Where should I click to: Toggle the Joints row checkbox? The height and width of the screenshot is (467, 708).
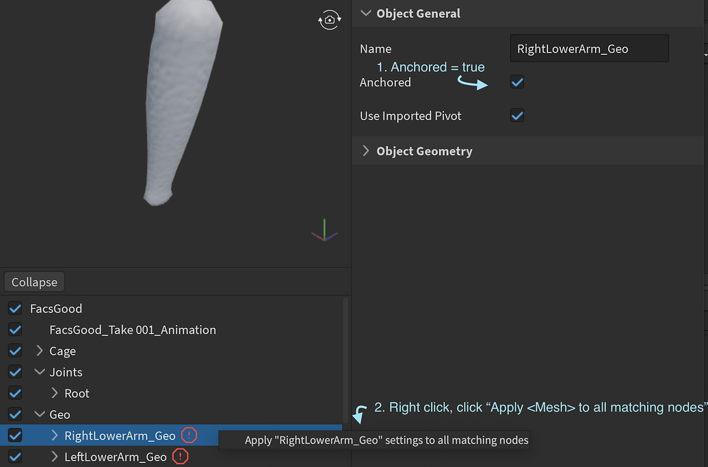[15, 372]
